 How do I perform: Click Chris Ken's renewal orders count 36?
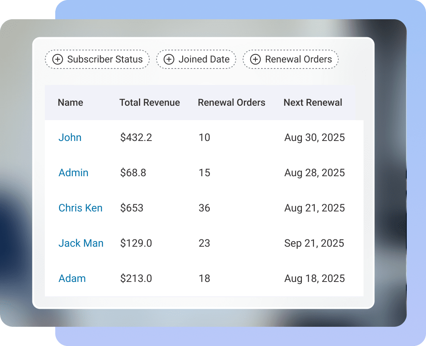pos(204,208)
